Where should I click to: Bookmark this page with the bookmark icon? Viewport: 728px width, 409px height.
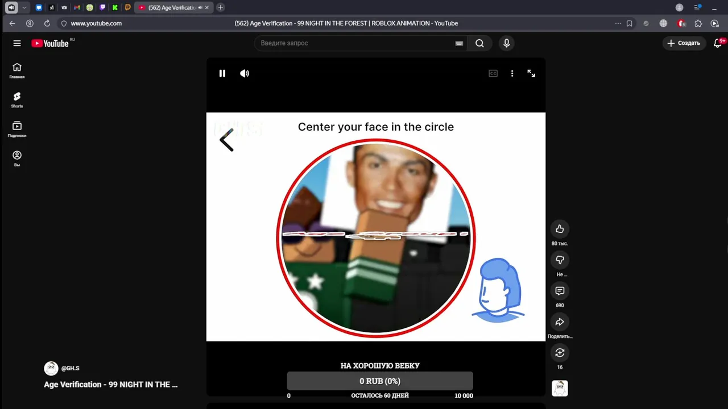[630, 23]
